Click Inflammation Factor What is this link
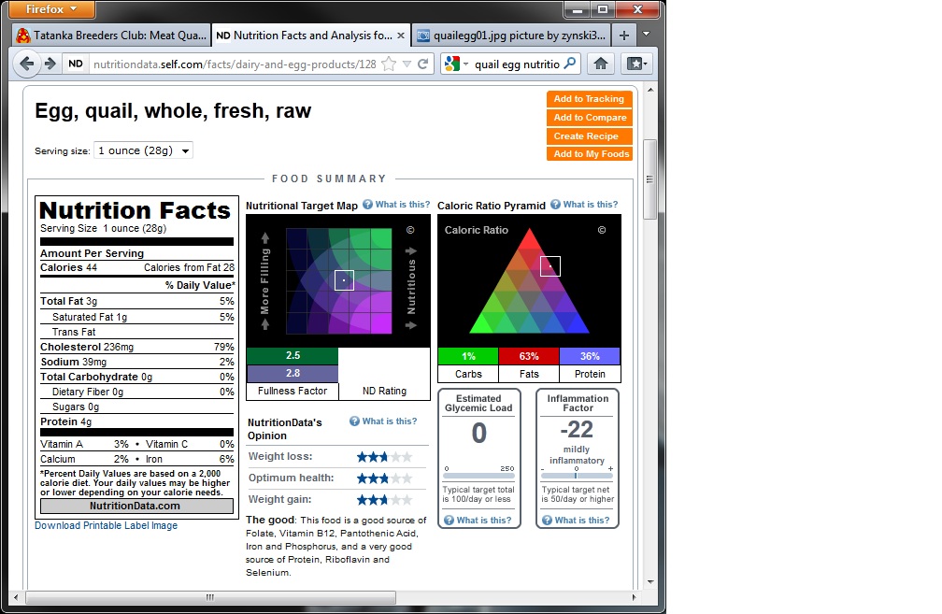 pyautogui.click(x=581, y=521)
